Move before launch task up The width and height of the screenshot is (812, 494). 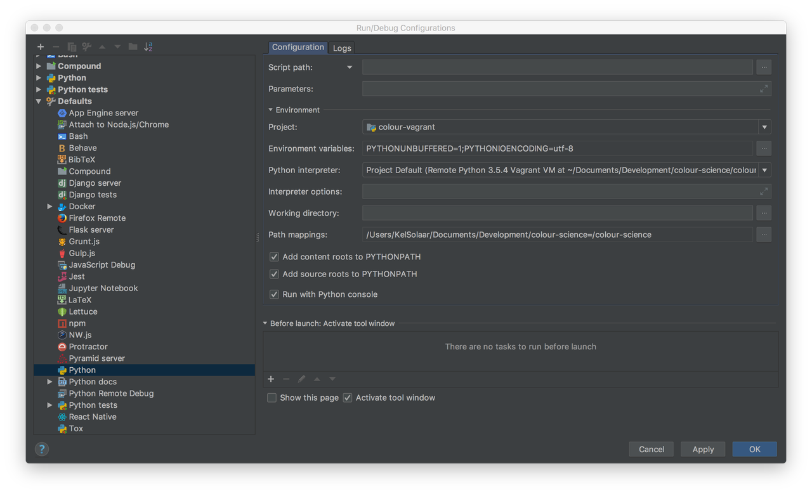317,379
